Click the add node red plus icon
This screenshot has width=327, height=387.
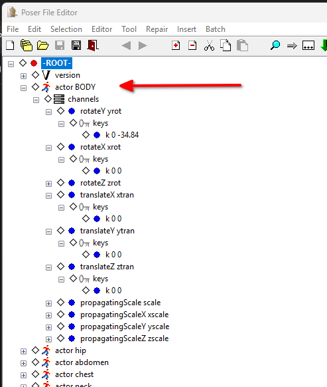pos(176,45)
